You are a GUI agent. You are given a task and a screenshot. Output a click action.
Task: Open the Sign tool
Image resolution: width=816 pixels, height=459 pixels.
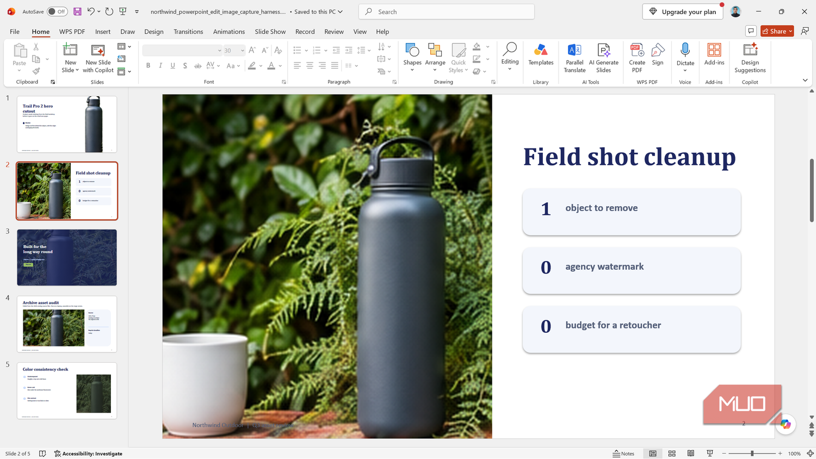(658, 55)
